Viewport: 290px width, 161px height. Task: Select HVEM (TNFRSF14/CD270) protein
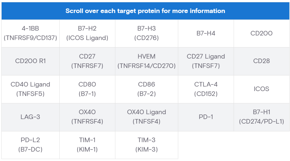coord(147,61)
